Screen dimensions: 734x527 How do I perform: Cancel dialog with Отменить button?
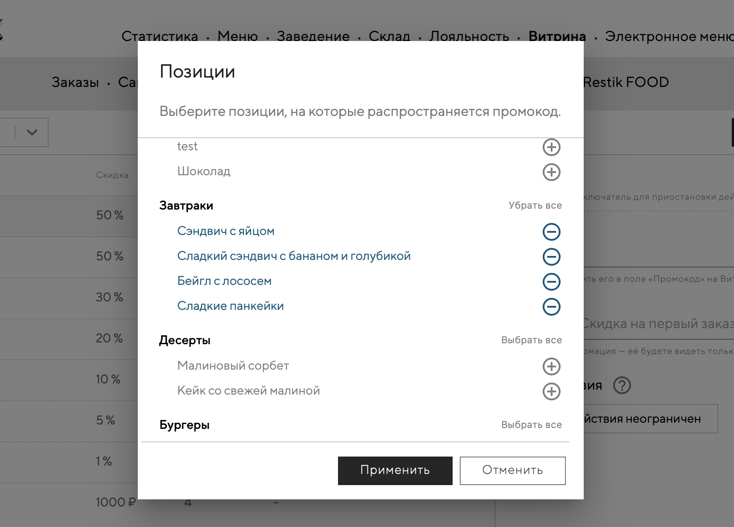click(512, 470)
